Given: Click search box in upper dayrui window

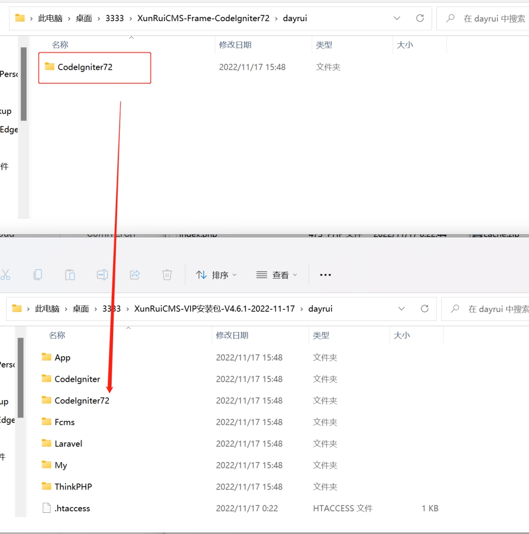Looking at the screenshot, I should [483, 19].
